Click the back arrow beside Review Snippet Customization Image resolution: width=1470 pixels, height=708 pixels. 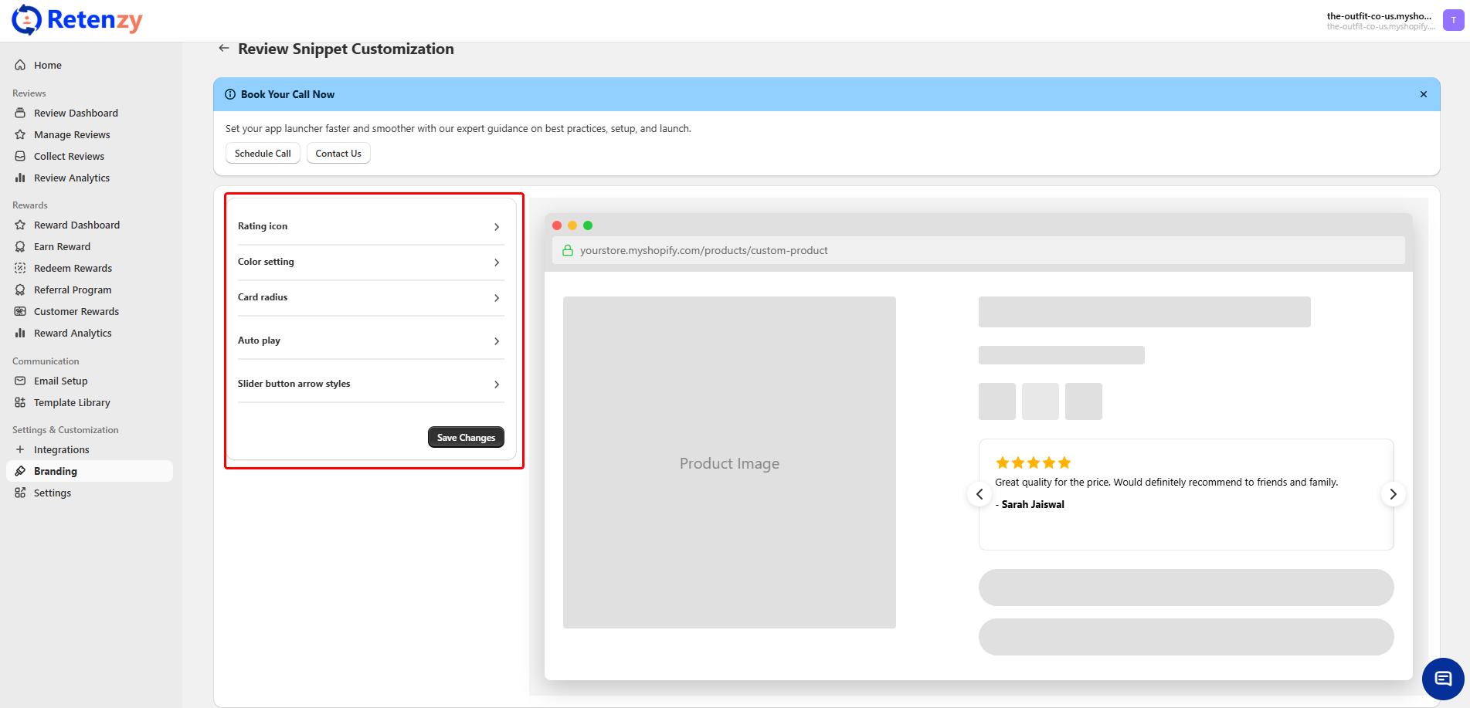(x=224, y=49)
